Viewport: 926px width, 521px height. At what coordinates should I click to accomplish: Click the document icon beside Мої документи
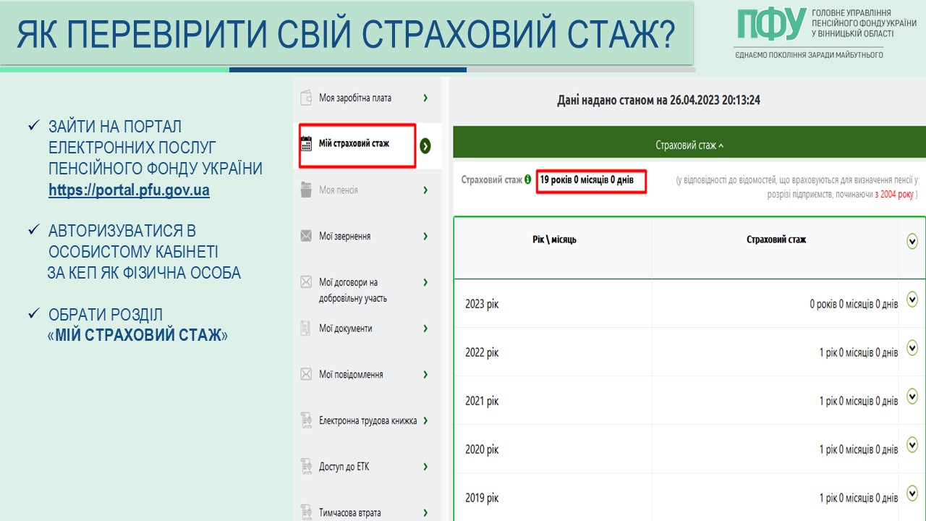[306, 329]
